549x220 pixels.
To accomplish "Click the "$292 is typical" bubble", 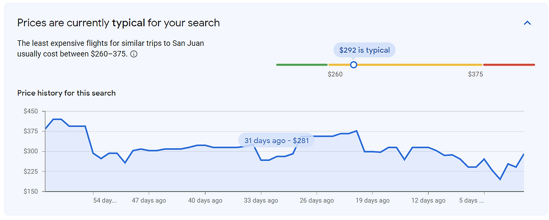I will (x=364, y=50).
